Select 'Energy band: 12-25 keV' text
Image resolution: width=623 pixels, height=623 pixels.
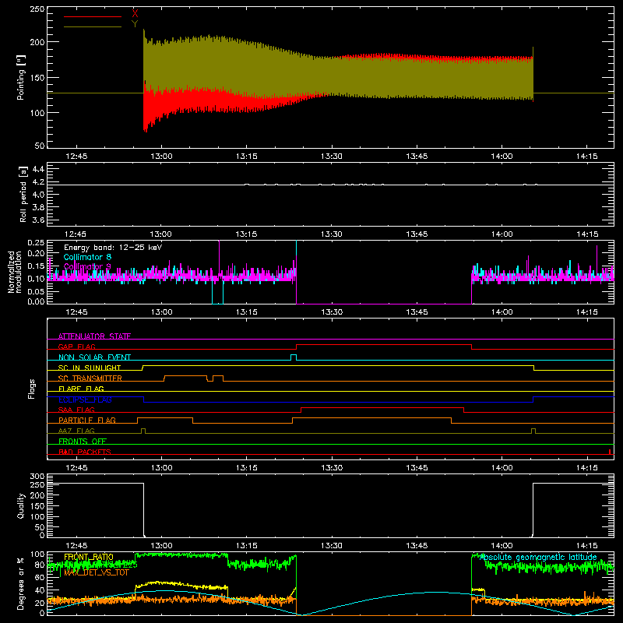[113, 248]
